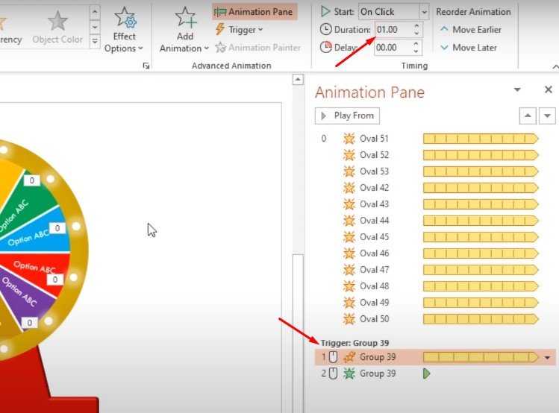Click the vertical scrollbar thumb beside the slide

[298, 333]
